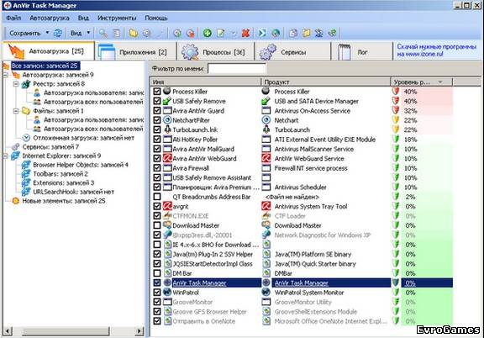The height and width of the screenshot is (338, 484).
Task: Click the Download Master icon in Имя column
Action: [x=167, y=225]
